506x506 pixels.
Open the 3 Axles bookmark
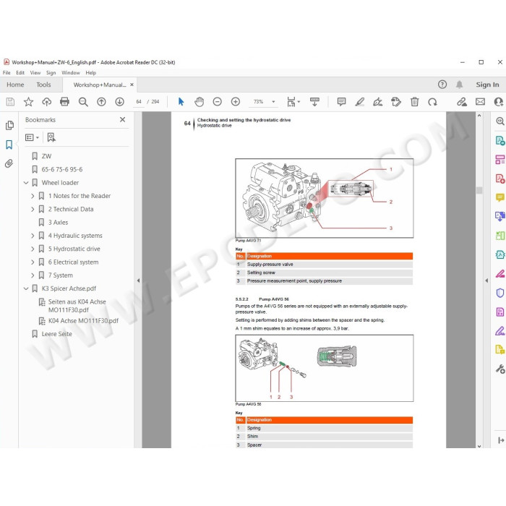tap(58, 223)
